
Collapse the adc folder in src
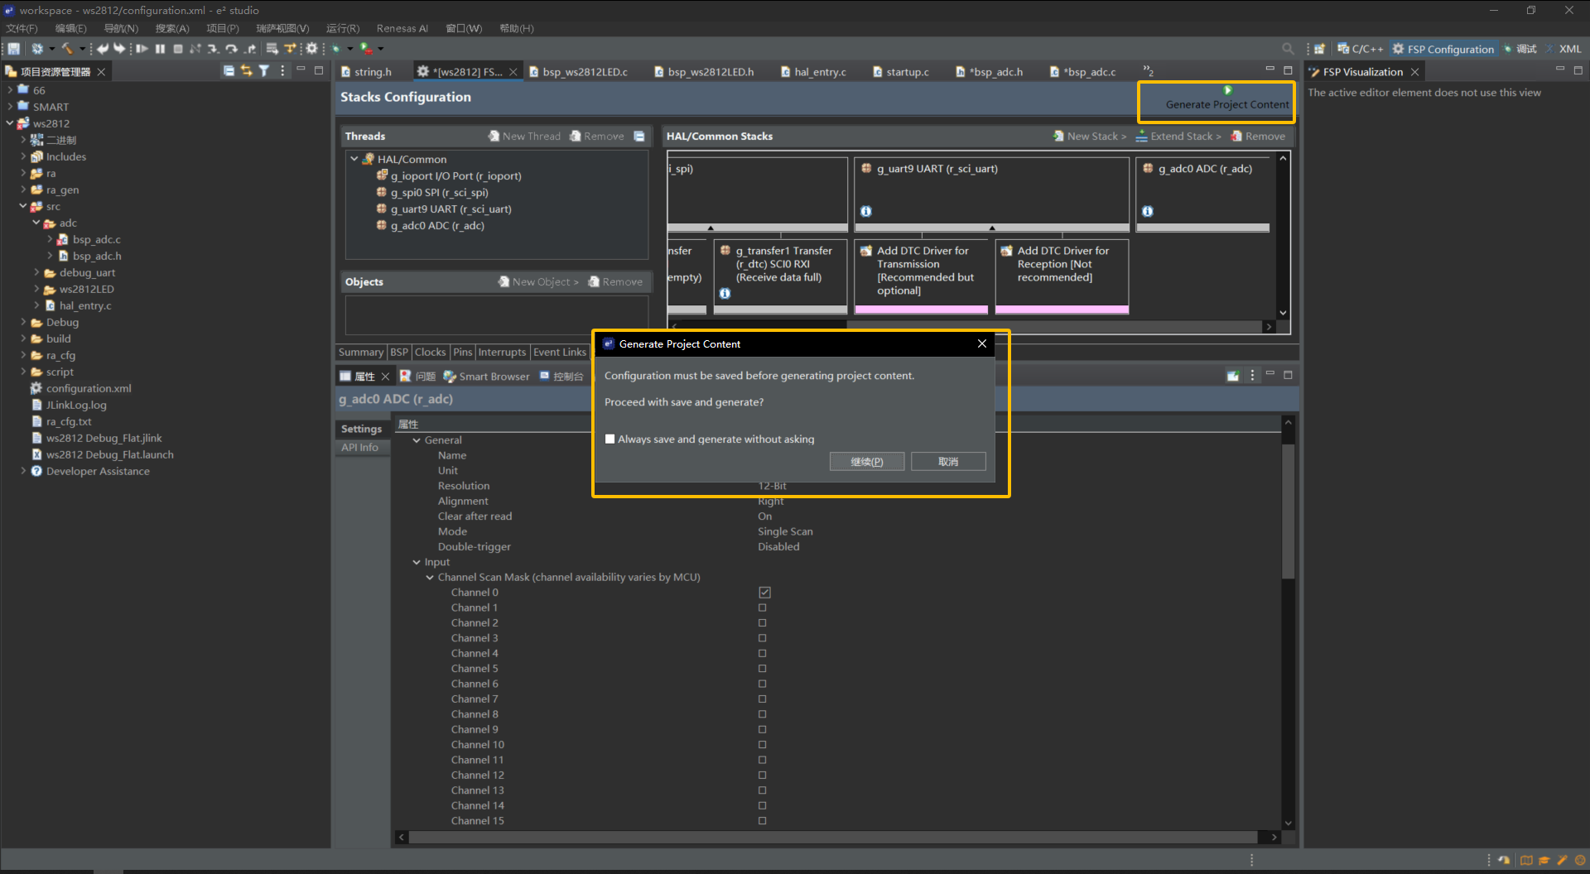coord(36,223)
